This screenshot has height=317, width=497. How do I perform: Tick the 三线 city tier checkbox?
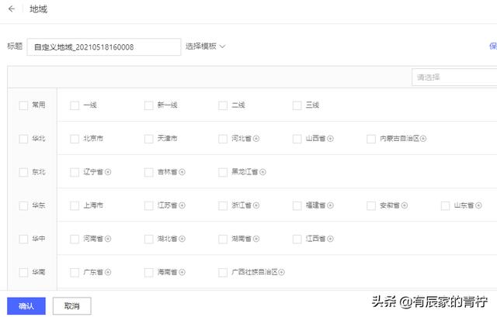[x=297, y=105]
